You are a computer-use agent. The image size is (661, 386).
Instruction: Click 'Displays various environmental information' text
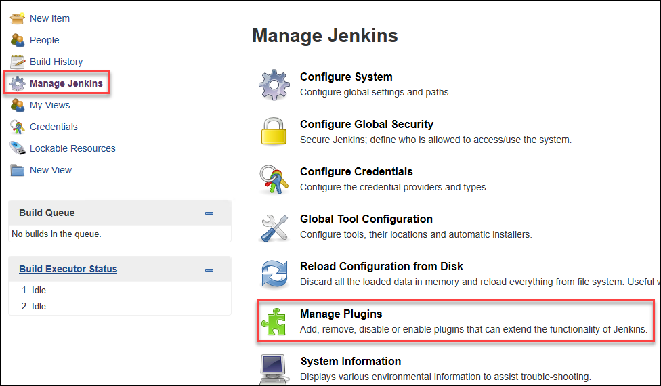point(446,377)
